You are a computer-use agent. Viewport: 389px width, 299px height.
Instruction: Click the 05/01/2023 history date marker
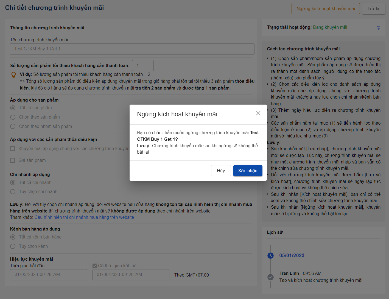click(x=292, y=255)
